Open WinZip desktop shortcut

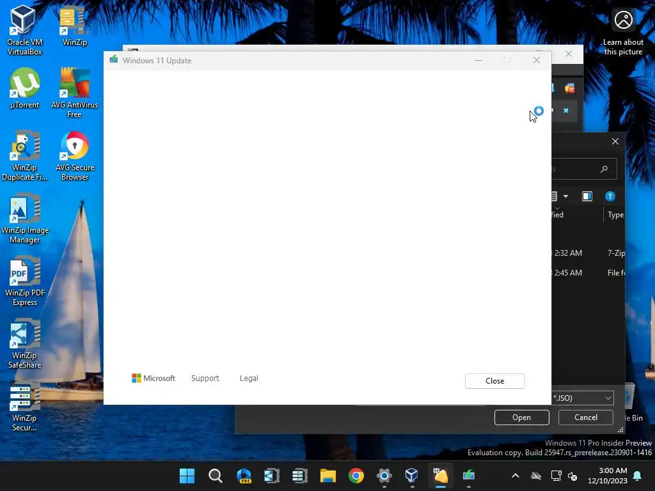point(74,26)
